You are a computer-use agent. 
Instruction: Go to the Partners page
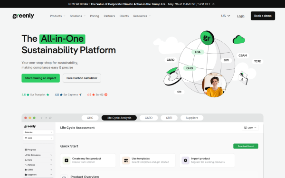tap(109, 16)
